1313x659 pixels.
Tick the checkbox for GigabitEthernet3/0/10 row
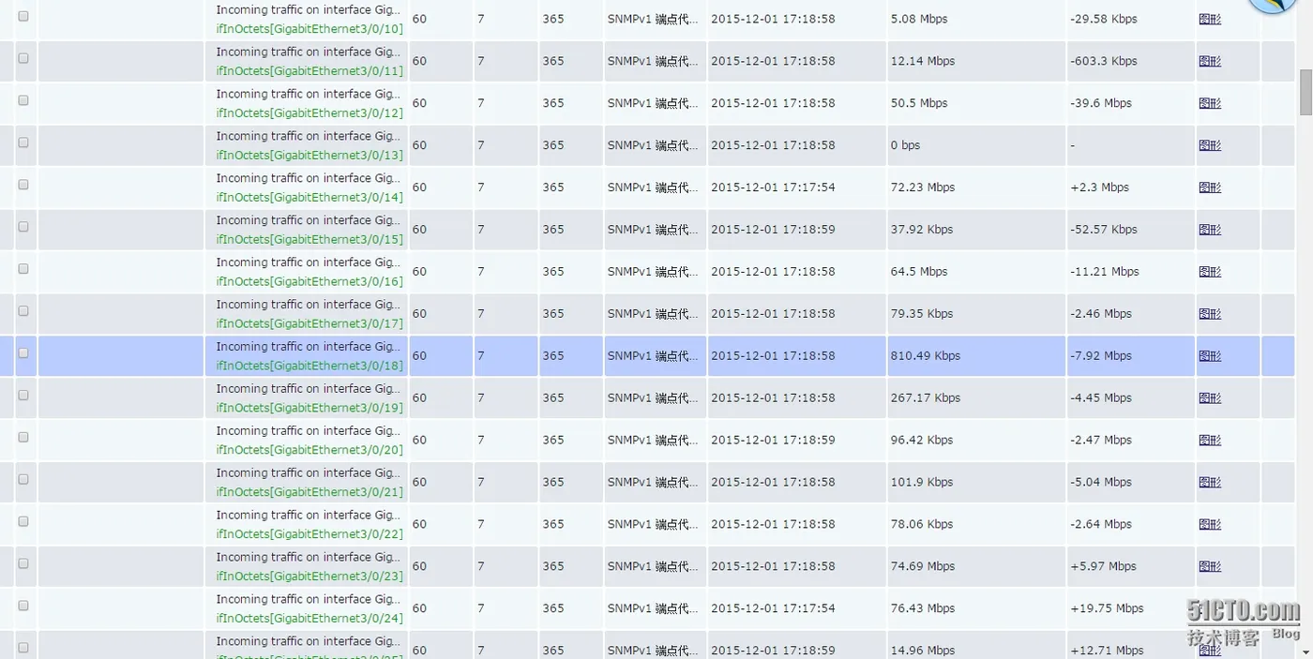tap(23, 16)
